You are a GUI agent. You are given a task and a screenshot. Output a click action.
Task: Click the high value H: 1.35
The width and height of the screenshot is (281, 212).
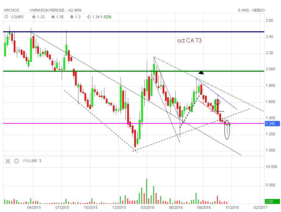(57, 17)
